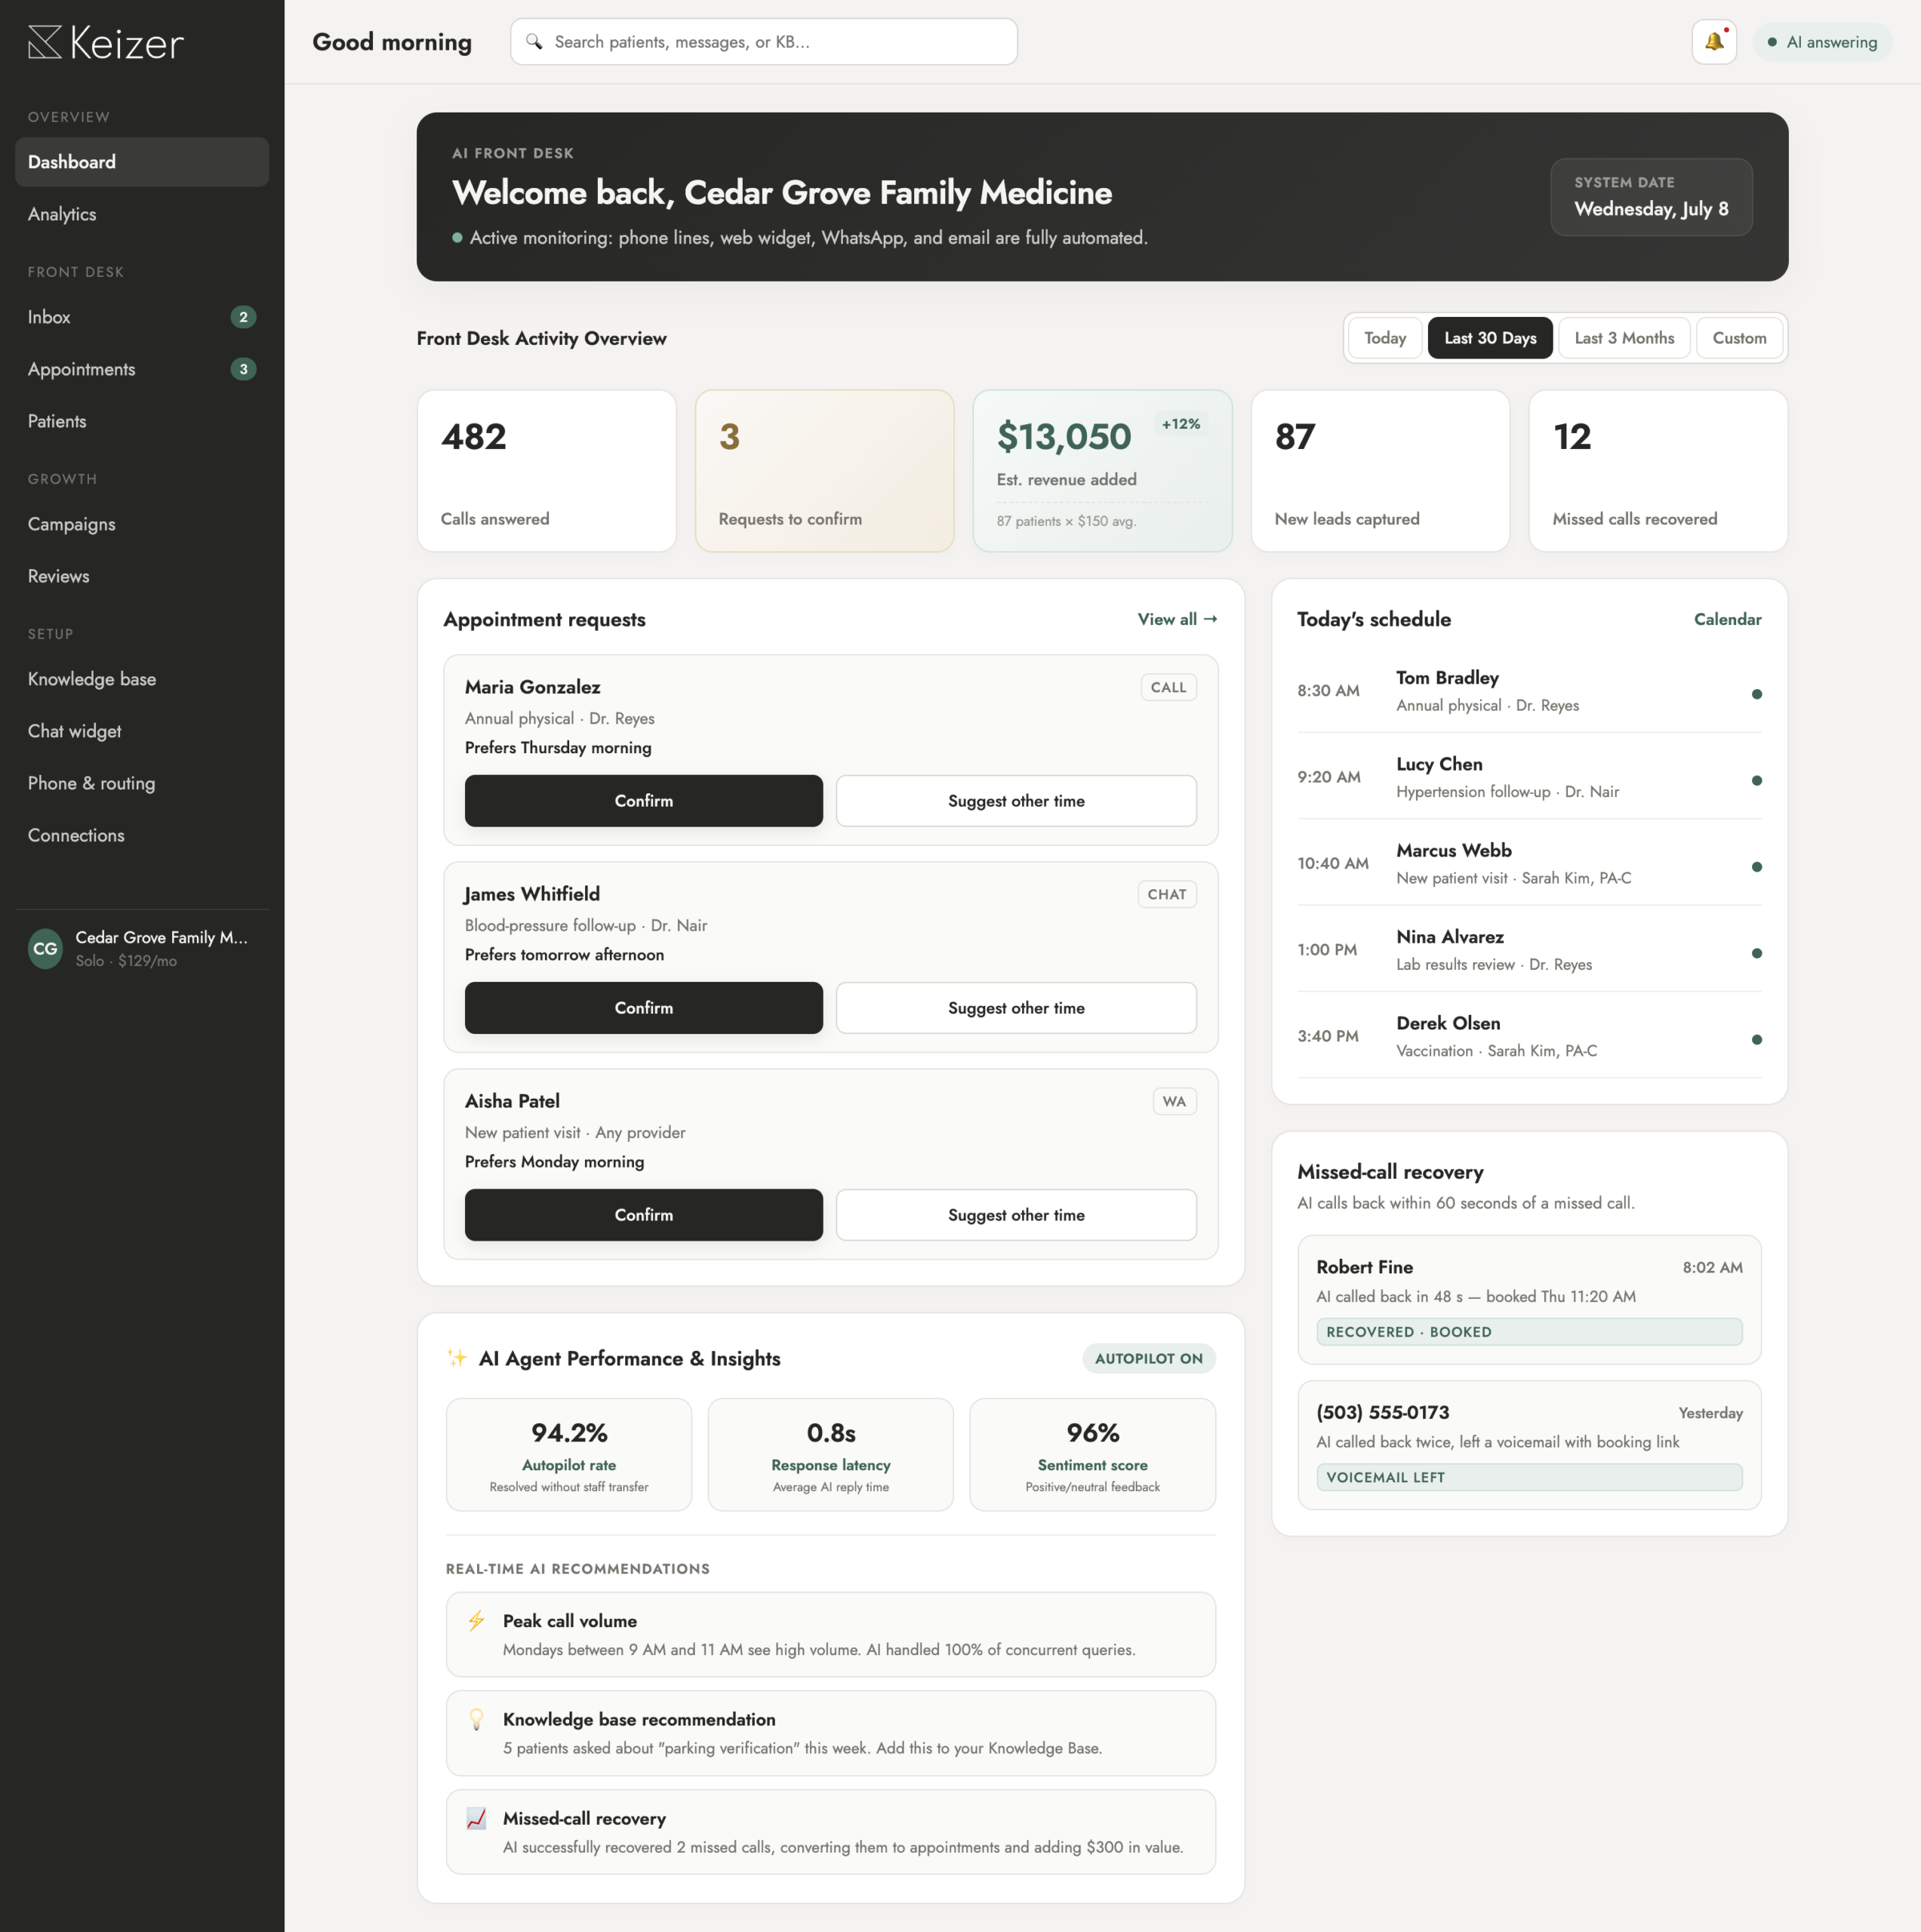Click status dot for Tom Bradley appointment
The width and height of the screenshot is (1921, 1932).
point(1756,694)
